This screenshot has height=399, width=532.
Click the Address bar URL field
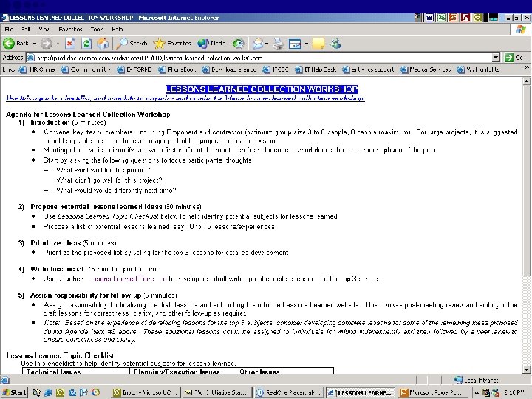pos(259,58)
